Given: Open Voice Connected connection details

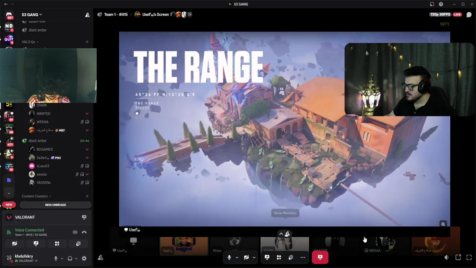Looking at the screenshot, I should pyautogui.click(x=29, y=230).
